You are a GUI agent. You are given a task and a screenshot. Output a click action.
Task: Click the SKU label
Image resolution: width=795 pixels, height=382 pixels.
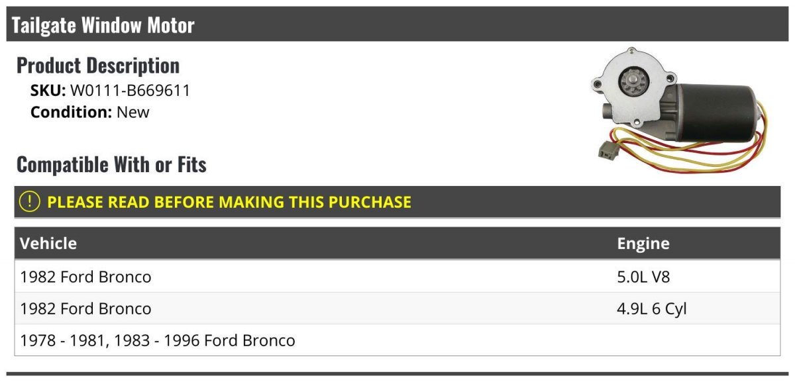click(48, 91)
